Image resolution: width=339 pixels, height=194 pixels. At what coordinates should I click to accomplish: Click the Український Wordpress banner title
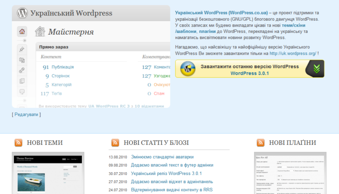71,13
